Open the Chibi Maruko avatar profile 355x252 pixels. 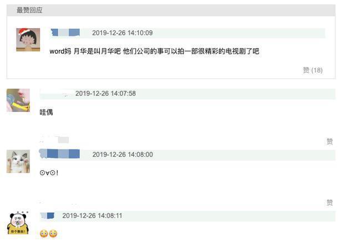pos(28,40)
